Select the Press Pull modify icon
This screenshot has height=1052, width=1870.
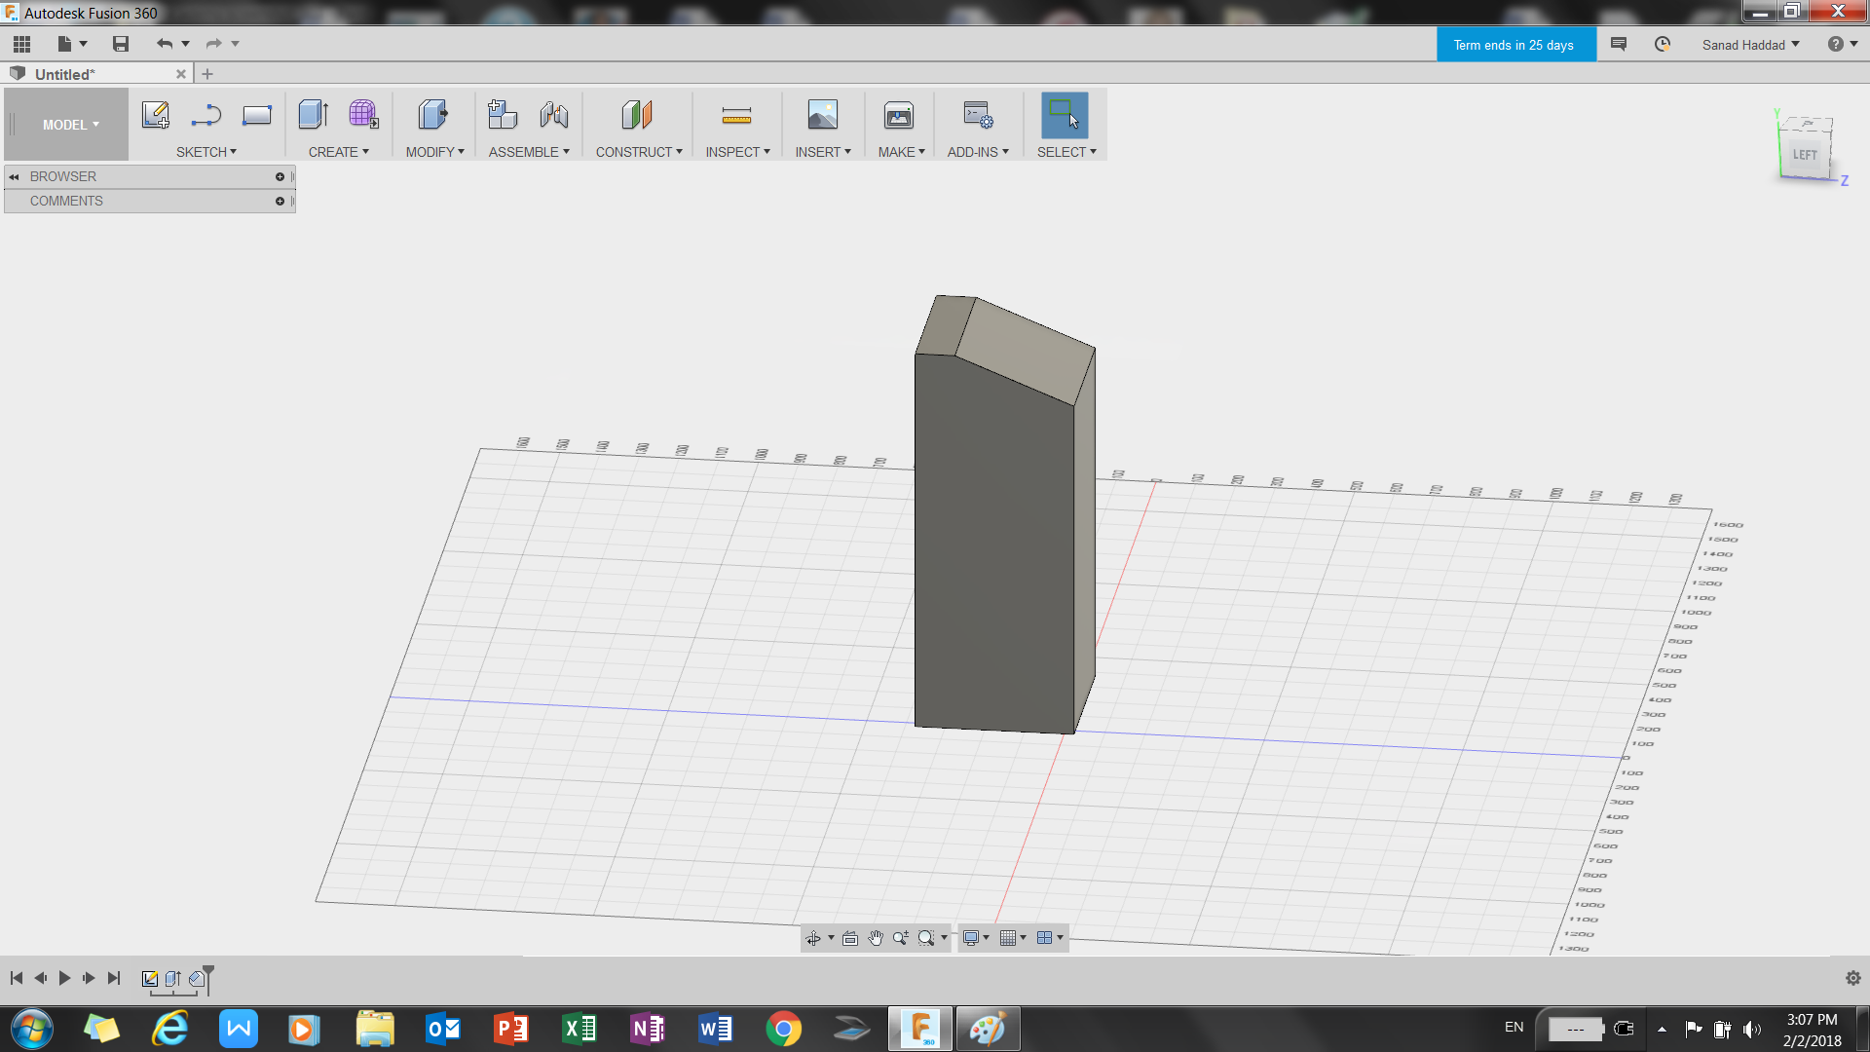[432, 115]
